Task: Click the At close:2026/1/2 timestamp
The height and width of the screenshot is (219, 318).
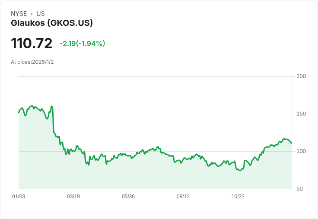Action: click(32, 62)
